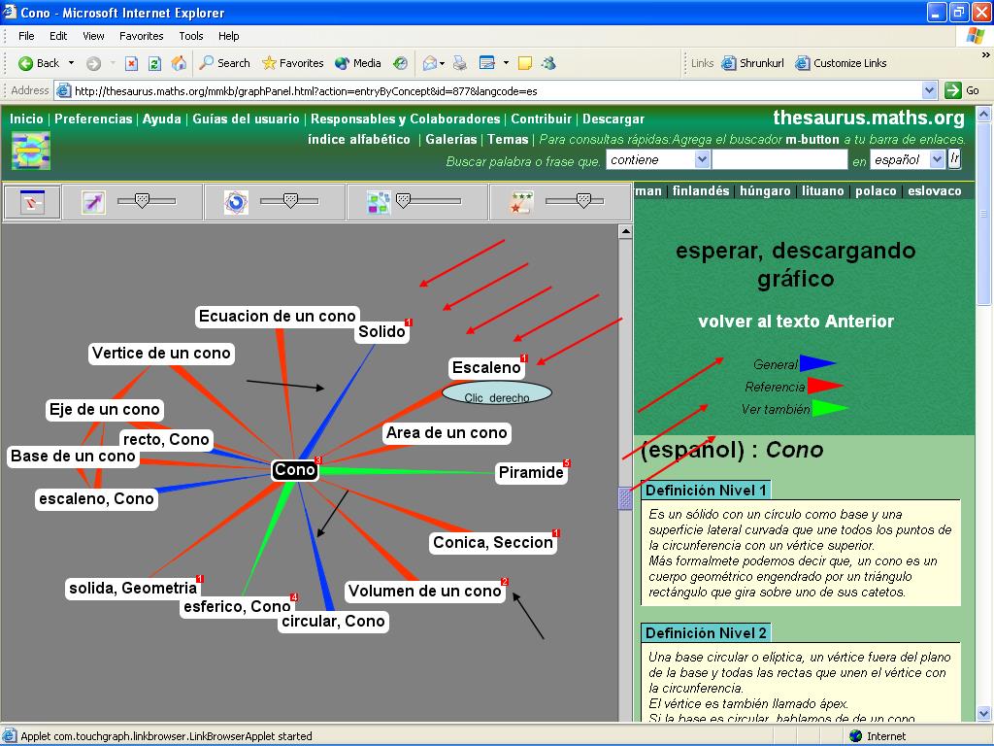Open the 'español' language dropdown
Viewport: 994px width, 746px height.
pyautogui.click(x=907, y=159)
